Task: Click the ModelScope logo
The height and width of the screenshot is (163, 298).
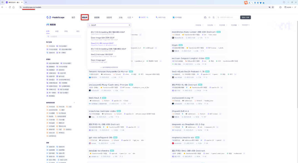Action: point(55,17)
